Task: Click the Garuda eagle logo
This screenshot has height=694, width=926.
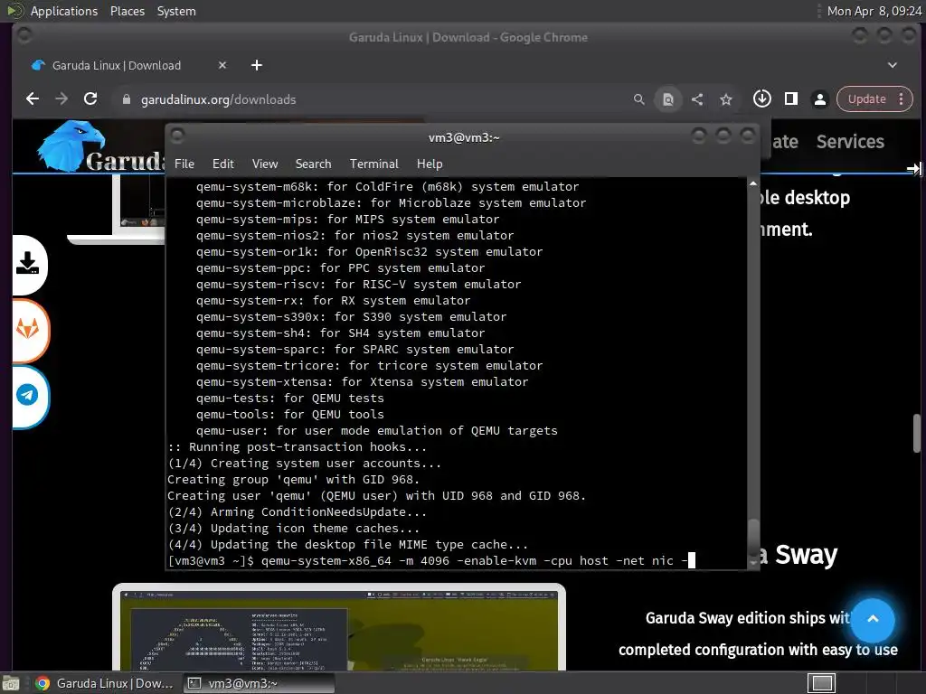Action: 71,145
